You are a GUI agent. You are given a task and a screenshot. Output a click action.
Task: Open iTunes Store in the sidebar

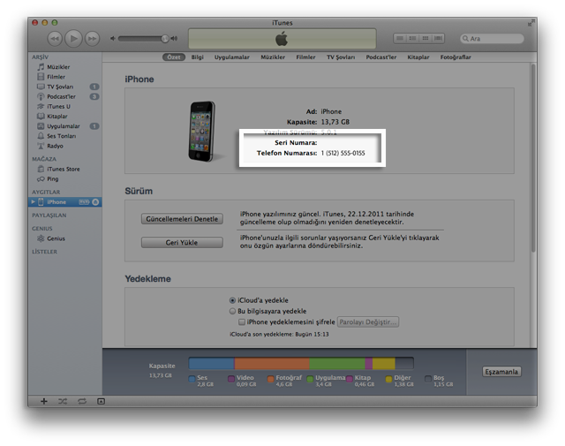(x=64, y=169)
